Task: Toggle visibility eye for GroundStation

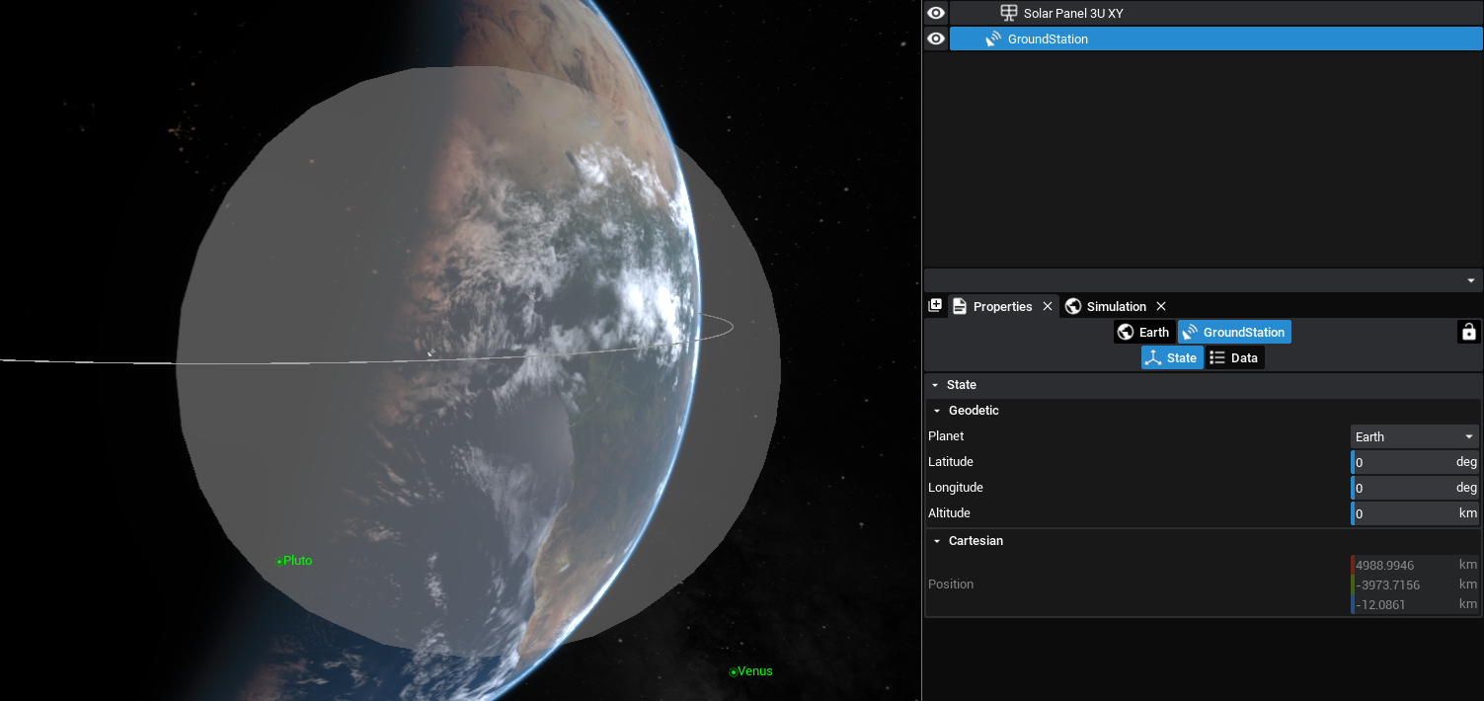Action: (x=936, y=39)
